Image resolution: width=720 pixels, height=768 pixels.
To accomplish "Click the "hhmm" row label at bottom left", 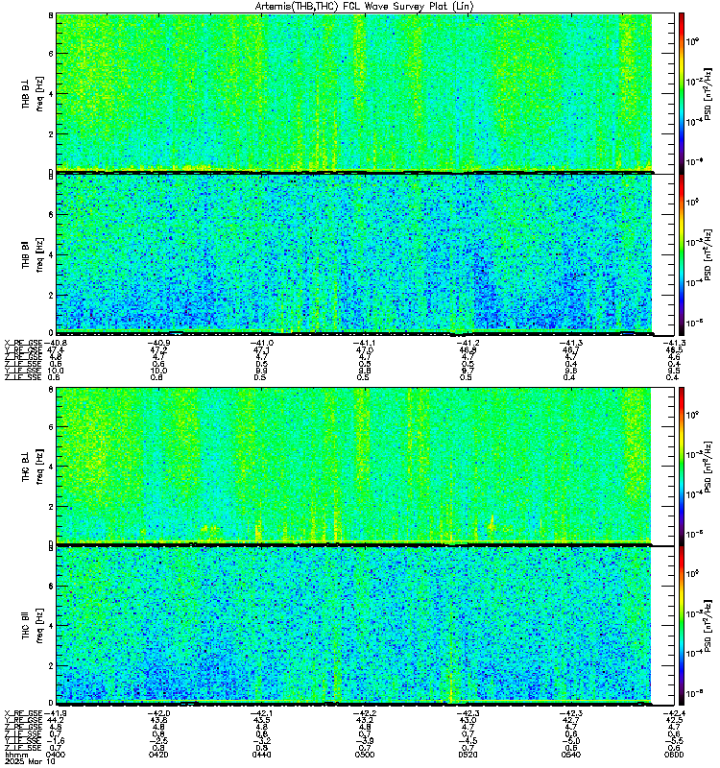I will 15,755.
